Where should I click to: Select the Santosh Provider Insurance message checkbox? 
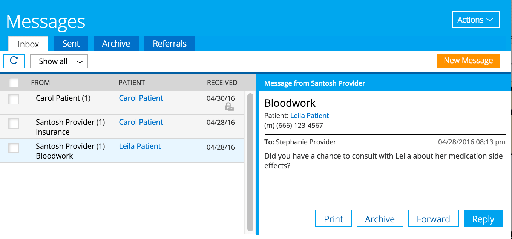(x=14, y=123)
